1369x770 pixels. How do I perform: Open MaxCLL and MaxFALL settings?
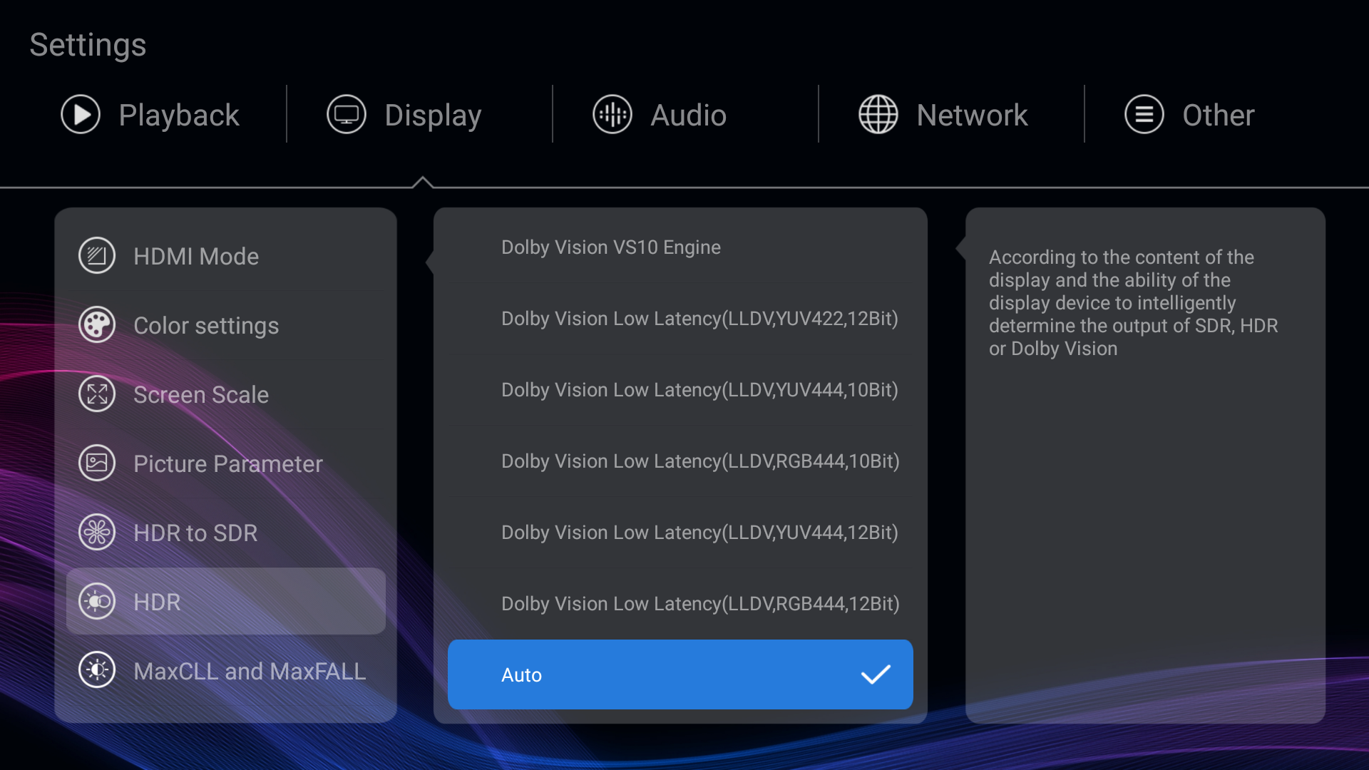click(x=226, y=671)
